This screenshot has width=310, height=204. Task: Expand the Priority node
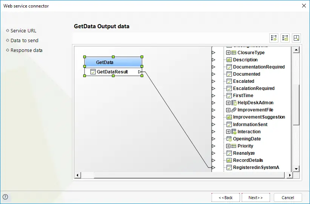coord(228,146)
